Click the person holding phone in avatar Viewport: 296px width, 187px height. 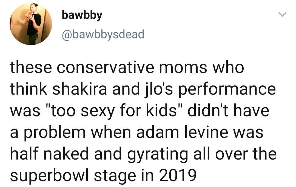tap(33, 24)
